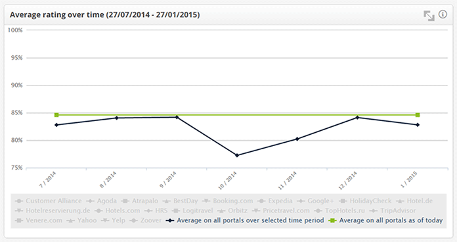This screenshot has height=242, width=457.
Task: Select the 10 / 2014 lowest data point
Action: pyautogui.click(x=237, y=155)
